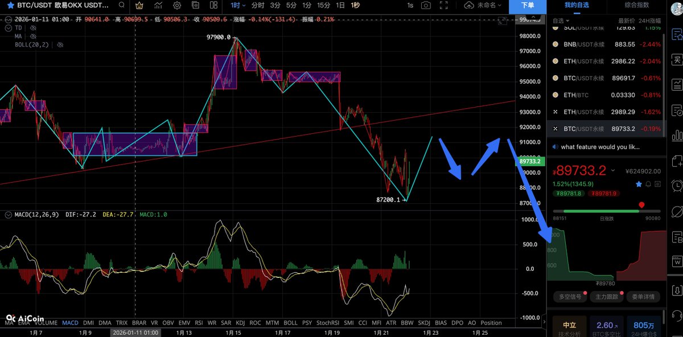The height and width of the screenshot is (337, 683).
Task: Select ETH/BTC row at 0.03330
Action: pos(607,95)
